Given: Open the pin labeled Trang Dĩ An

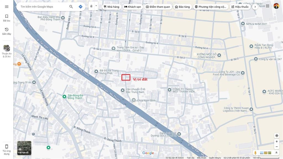Looking at the screenshot, I should tap(34, 82).
